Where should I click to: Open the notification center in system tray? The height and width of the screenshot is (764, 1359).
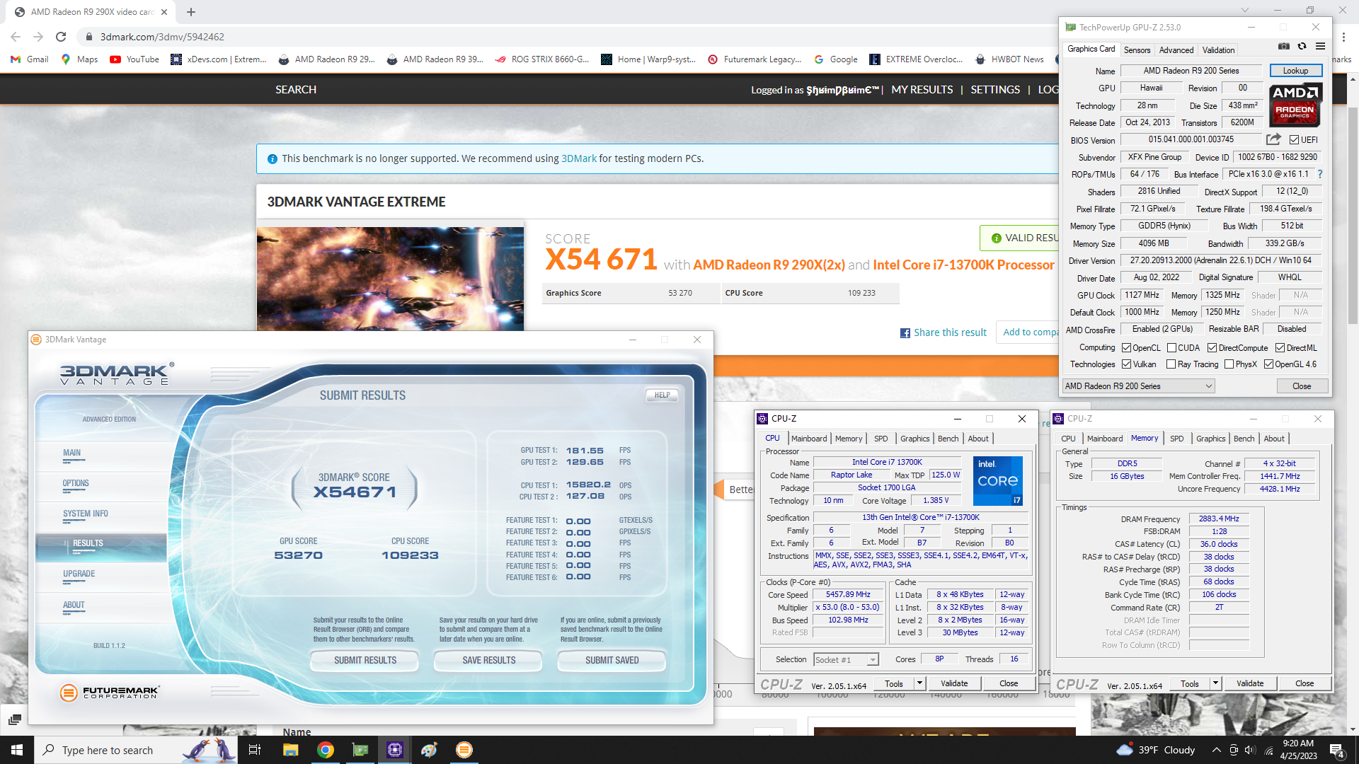click(1337, 751)
